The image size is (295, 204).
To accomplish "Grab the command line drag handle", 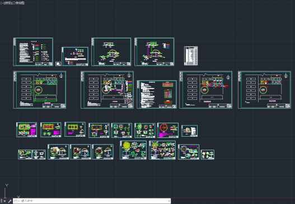I will pyautogui.click(x=1, y=201).
